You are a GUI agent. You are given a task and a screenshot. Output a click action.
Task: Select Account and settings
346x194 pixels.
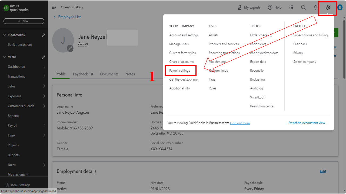click(x=184, y=35)
